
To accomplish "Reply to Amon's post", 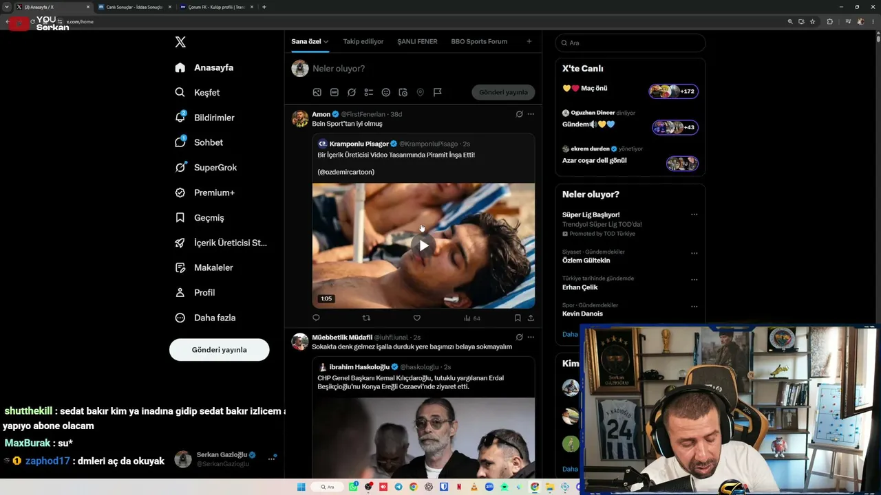I will pyautogui.click(x=316, y=318).
